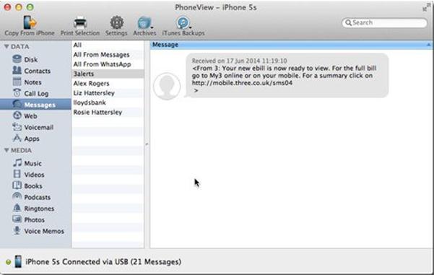
Task: Open the iTunes Backups dropdown arrow
Action: click(x=191, y=27)
